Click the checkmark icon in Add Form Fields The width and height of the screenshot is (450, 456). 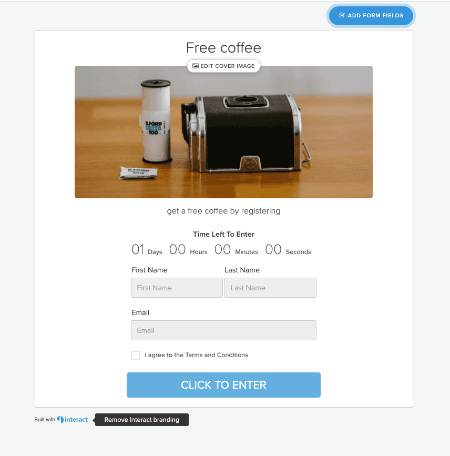[x=342, y=15]
